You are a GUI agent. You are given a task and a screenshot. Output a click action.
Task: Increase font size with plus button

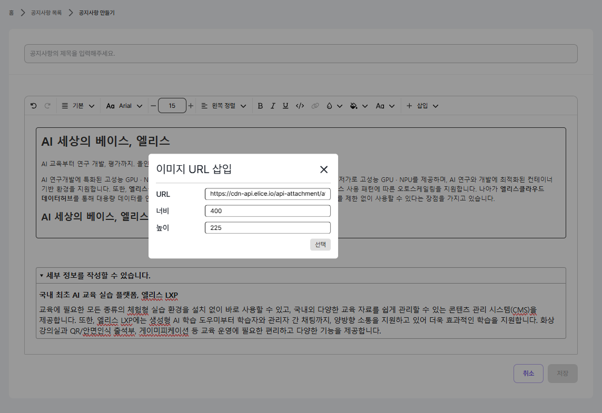(191, 106)
